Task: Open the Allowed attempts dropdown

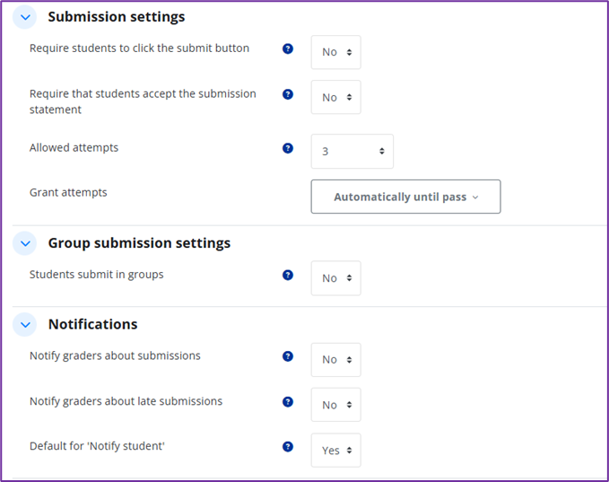Action: (352, 152)
